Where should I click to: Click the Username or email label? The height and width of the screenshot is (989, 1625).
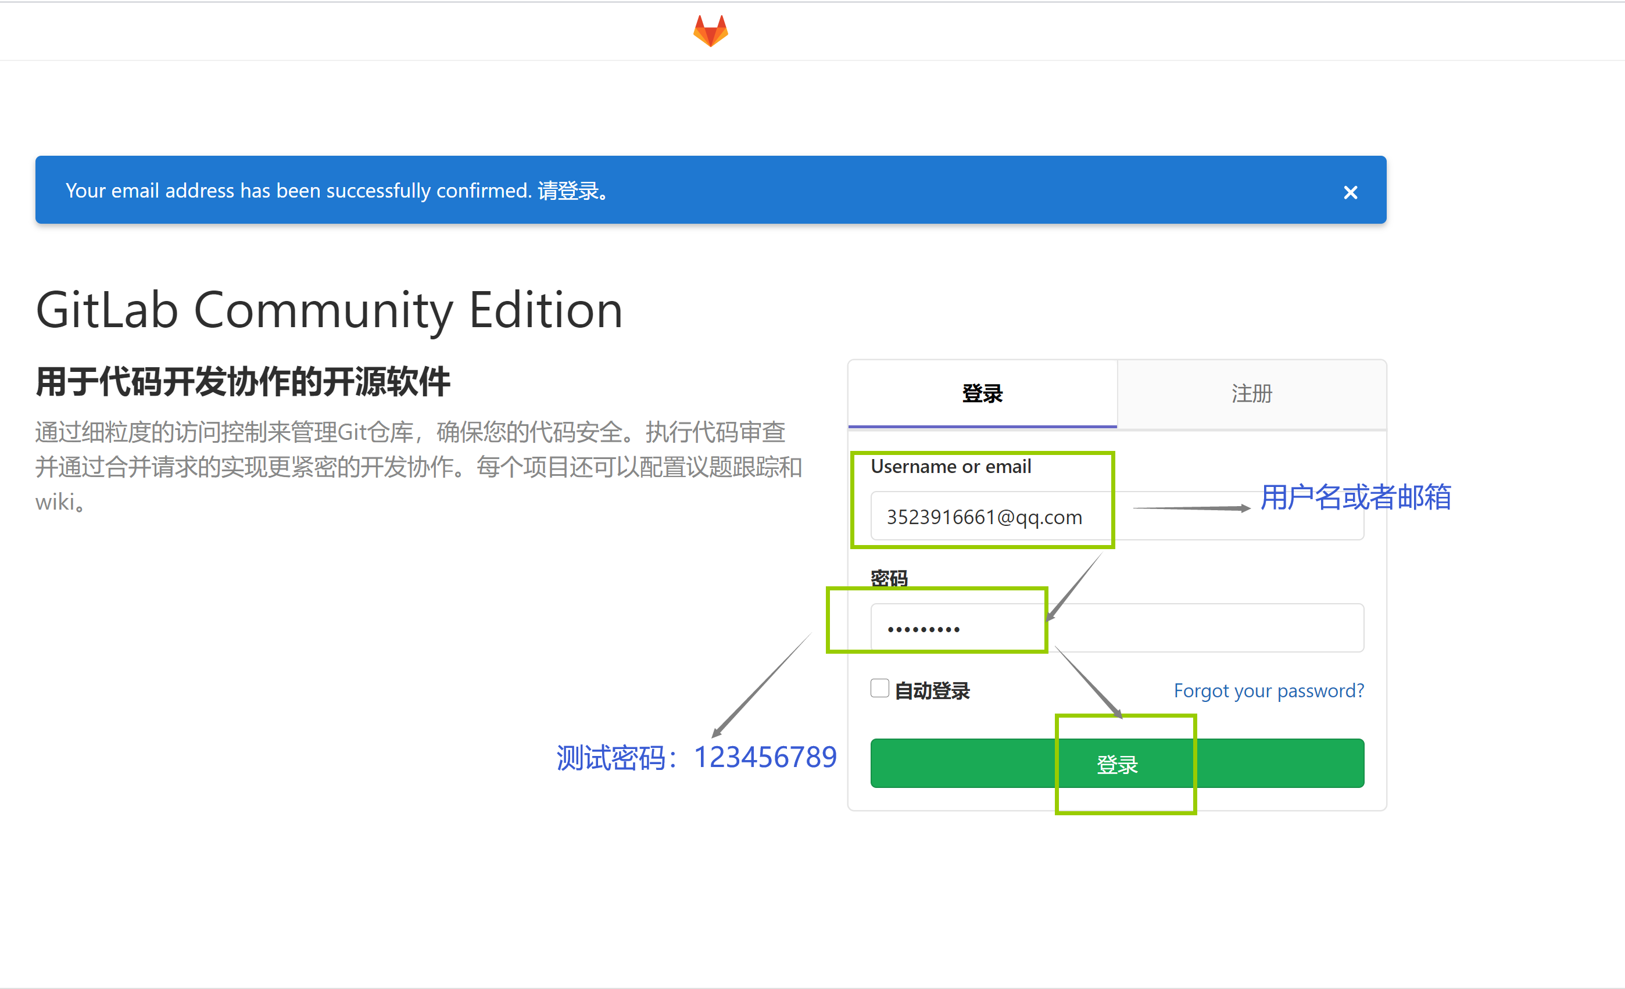[950, 467]
